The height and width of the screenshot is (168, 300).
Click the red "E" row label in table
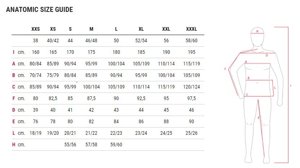pyautogui.click(x=13, y=121)
